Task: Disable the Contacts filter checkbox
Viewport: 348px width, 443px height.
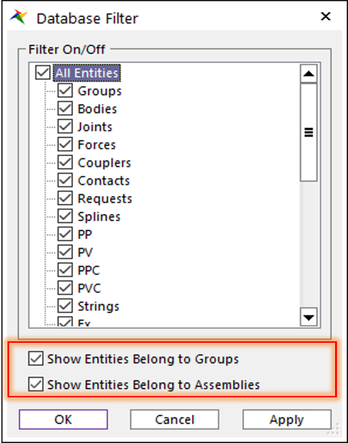Action: pyautogui.click(x=65, y=181)
